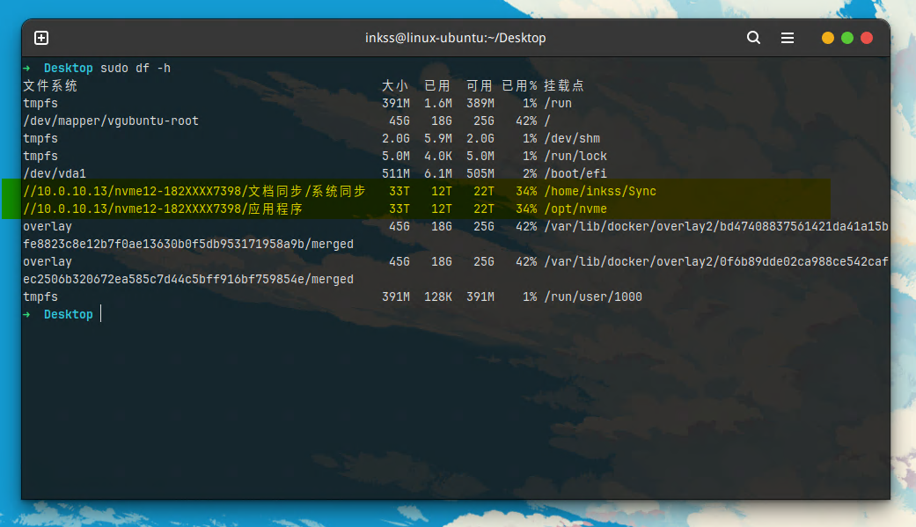Click line 'fe8823c8e12b7f0ae...958a9b/merged'

188,245
